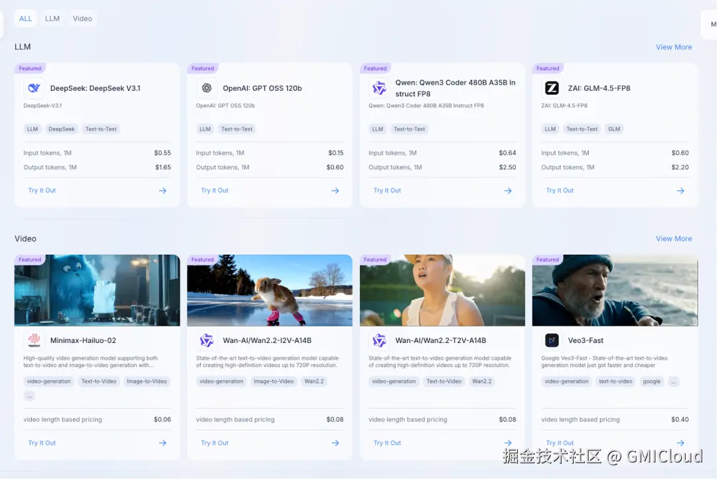Click the Wan2.2-T2V-A14B logo icon
The image size is (717, 479).
coord(379,340)
